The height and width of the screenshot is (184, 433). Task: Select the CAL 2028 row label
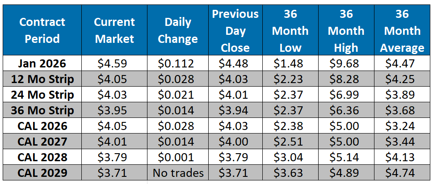click(42, 157)
